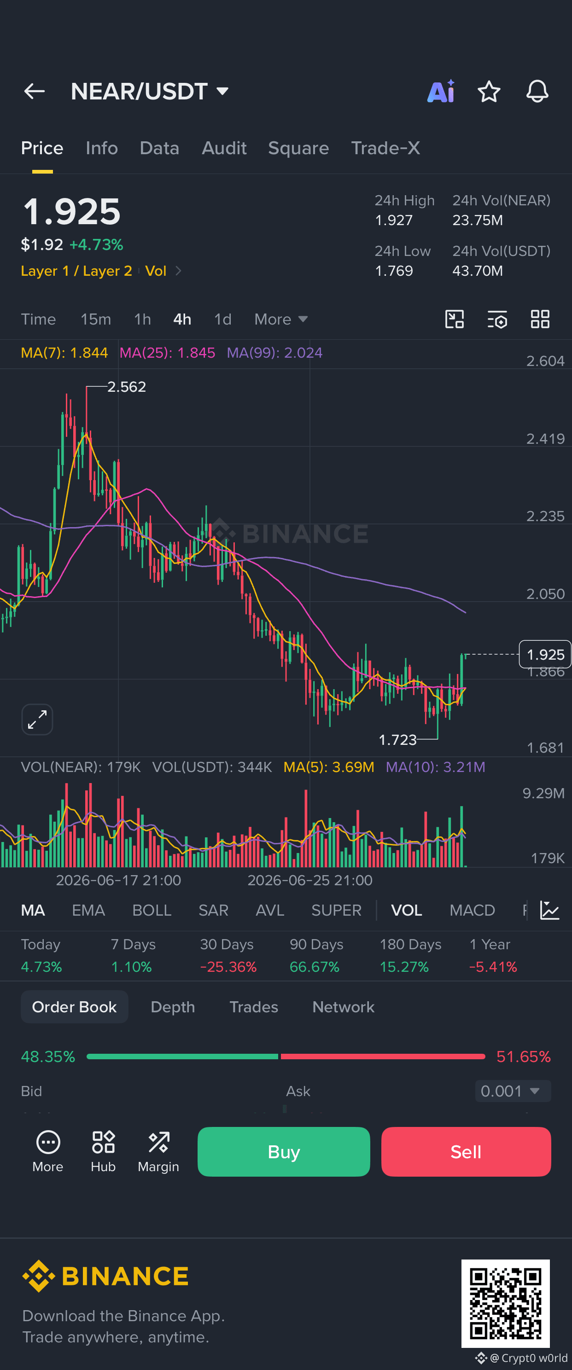The height and width of the screenshot is (1370, 572).
Task: Open the Trade-X tab
Action: click(385, 148)
